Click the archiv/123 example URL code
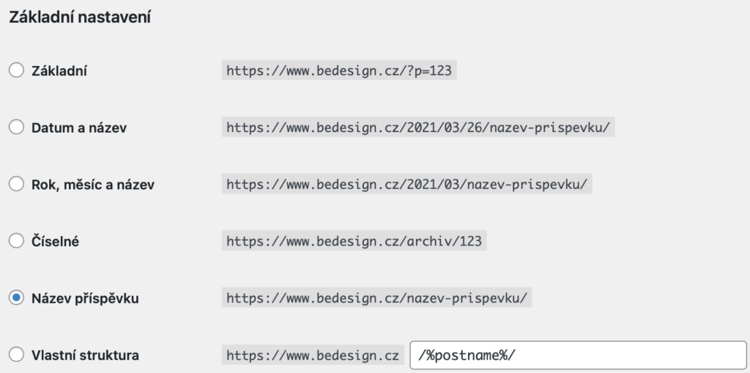 (354, 241)
